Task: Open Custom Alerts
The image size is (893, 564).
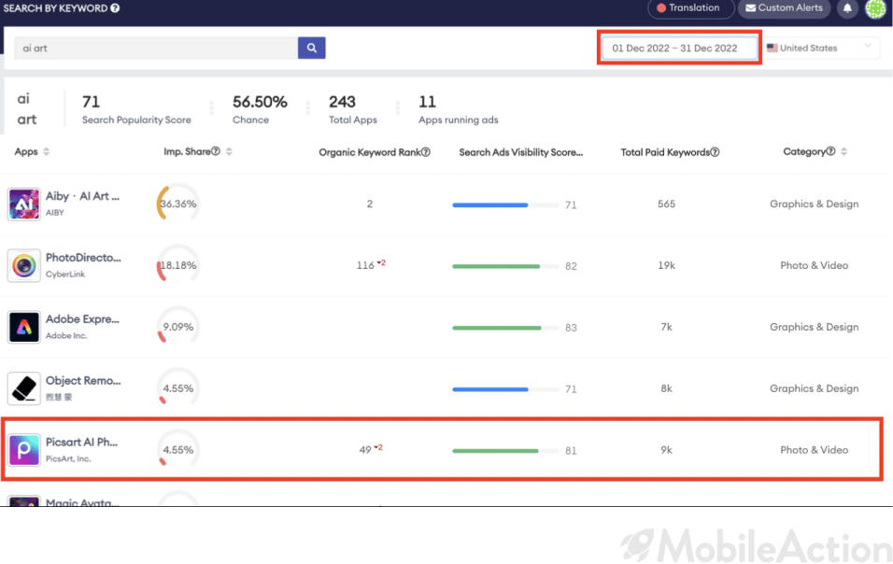Action: pos(784,8)
